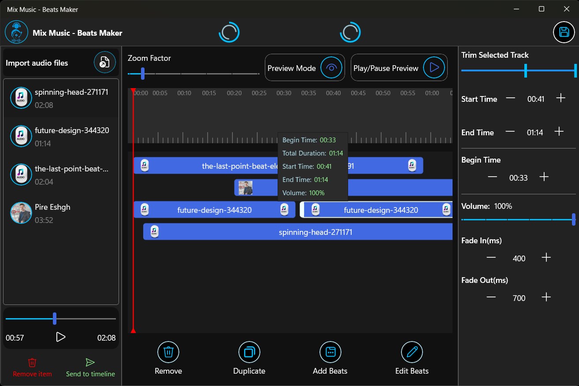
Task: Click the Import audio files icon
Action: [x=104, y=62]
